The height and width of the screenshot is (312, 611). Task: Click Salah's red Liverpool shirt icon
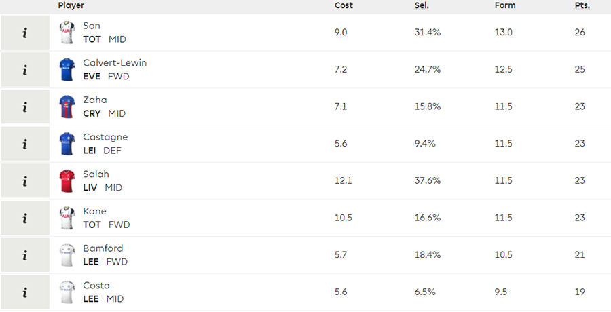(67, 180)
